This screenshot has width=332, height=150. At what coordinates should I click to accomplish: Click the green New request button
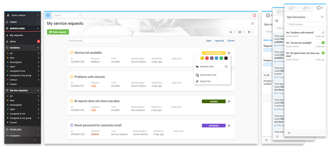(x=58, y=32)
